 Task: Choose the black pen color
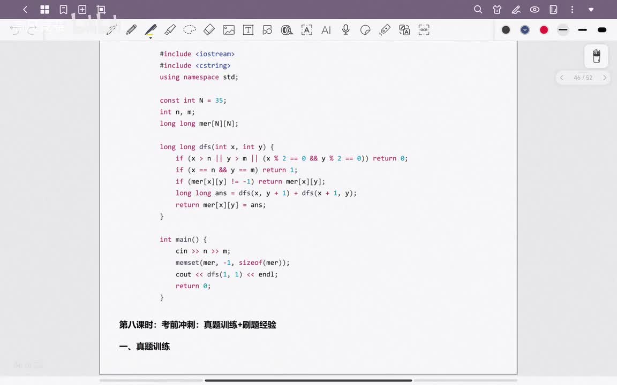506,30
